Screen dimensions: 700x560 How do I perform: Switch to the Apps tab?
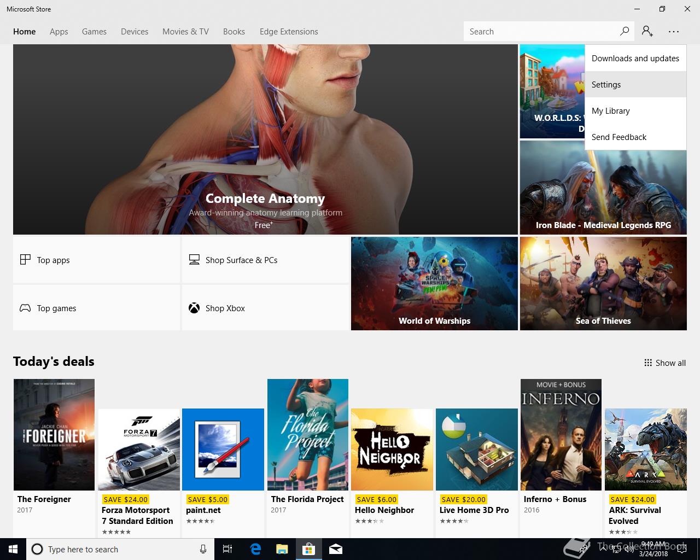59,32
